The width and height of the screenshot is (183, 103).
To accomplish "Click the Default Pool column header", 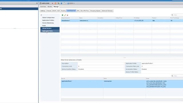I will point(124,18).
